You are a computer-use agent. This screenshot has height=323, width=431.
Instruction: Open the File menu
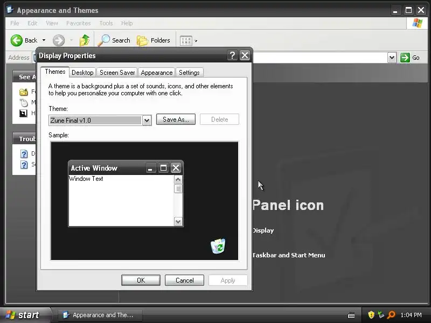coord(15,23)
